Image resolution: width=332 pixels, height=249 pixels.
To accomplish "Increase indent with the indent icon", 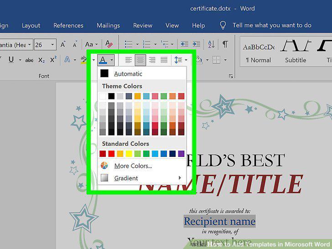I will point(196,44).
